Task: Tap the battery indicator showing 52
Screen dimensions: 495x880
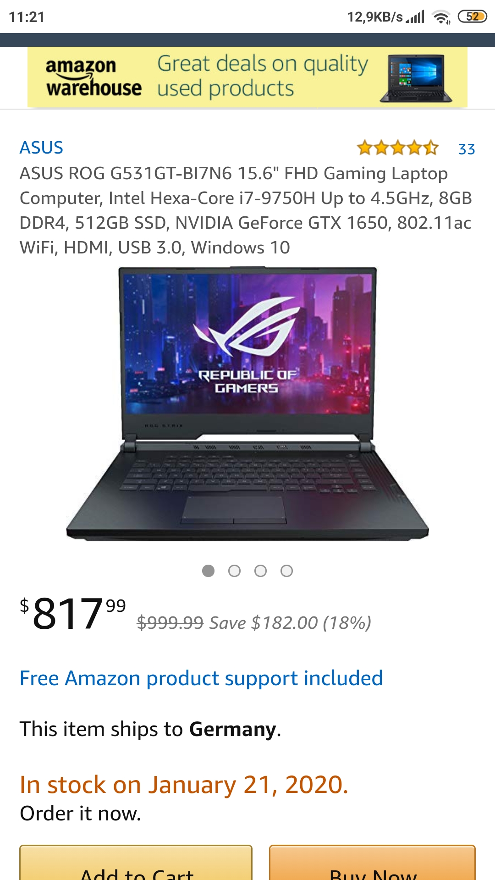Action: (473, 17)
